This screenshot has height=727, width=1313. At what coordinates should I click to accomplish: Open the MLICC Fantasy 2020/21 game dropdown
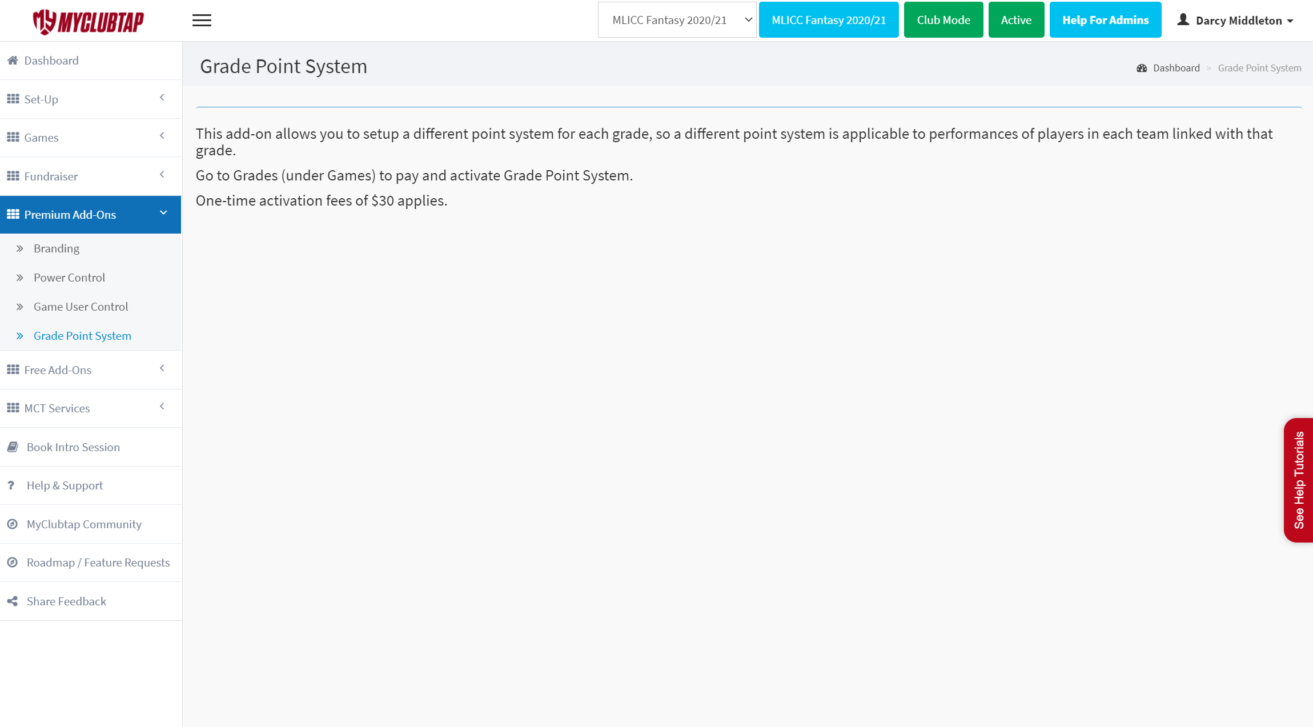(x=677, y=20)
